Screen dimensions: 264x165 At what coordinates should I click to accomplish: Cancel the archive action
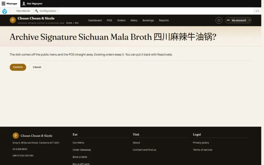[37, 67]
